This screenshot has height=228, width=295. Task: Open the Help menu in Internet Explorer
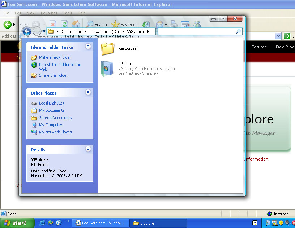[x=81, y=13]
